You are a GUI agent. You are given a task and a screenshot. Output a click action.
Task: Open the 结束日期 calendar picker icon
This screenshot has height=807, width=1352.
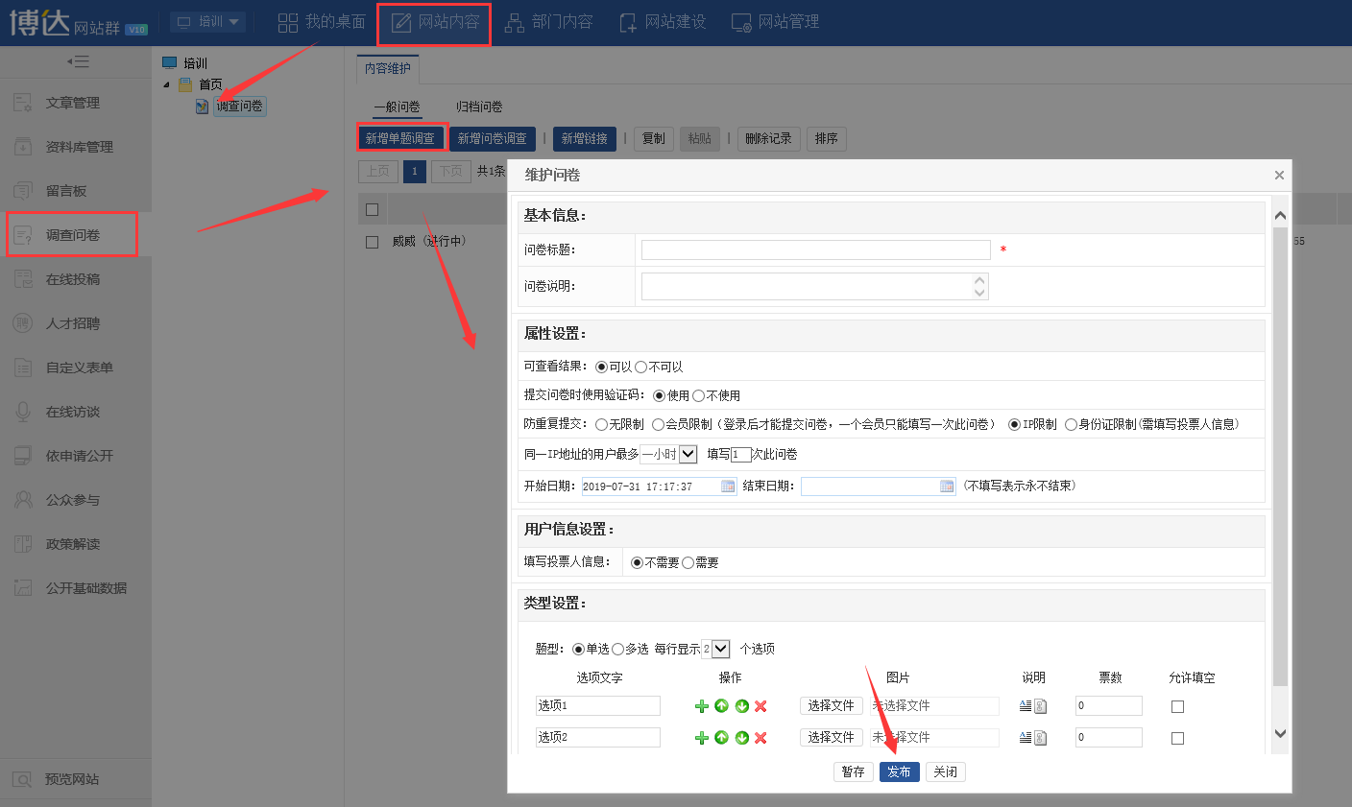tap(947, 487)
